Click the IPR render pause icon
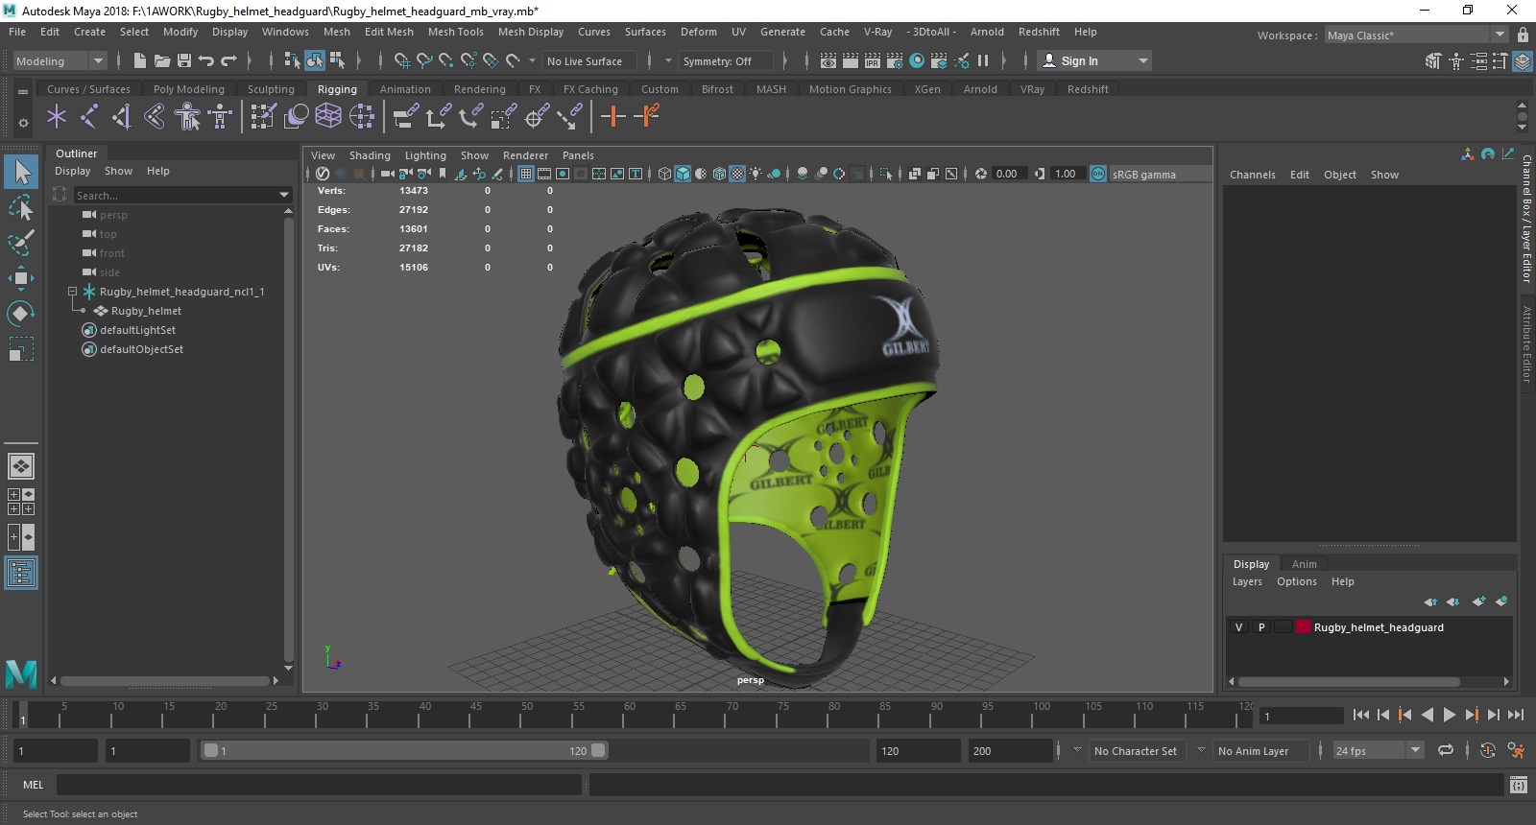1536x825 pixels. coord(983,60)
